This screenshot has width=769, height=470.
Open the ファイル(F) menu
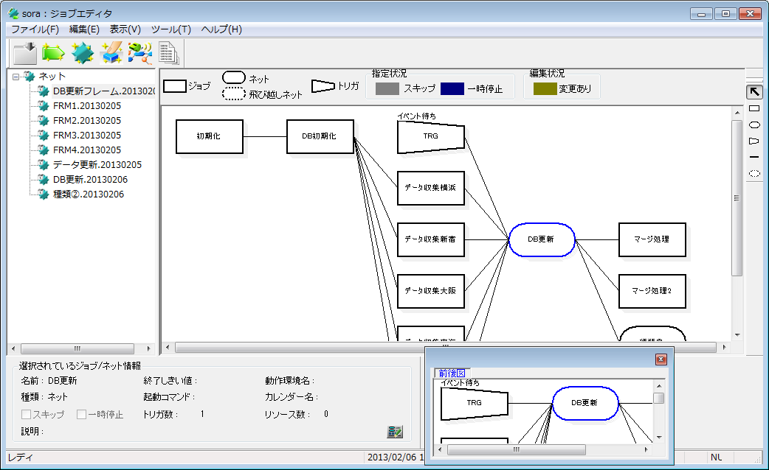click(x=35, y=29)
